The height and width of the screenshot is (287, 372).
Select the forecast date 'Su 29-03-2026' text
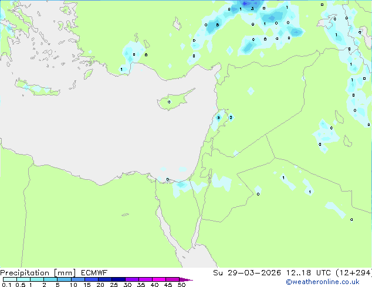[247, 273]
